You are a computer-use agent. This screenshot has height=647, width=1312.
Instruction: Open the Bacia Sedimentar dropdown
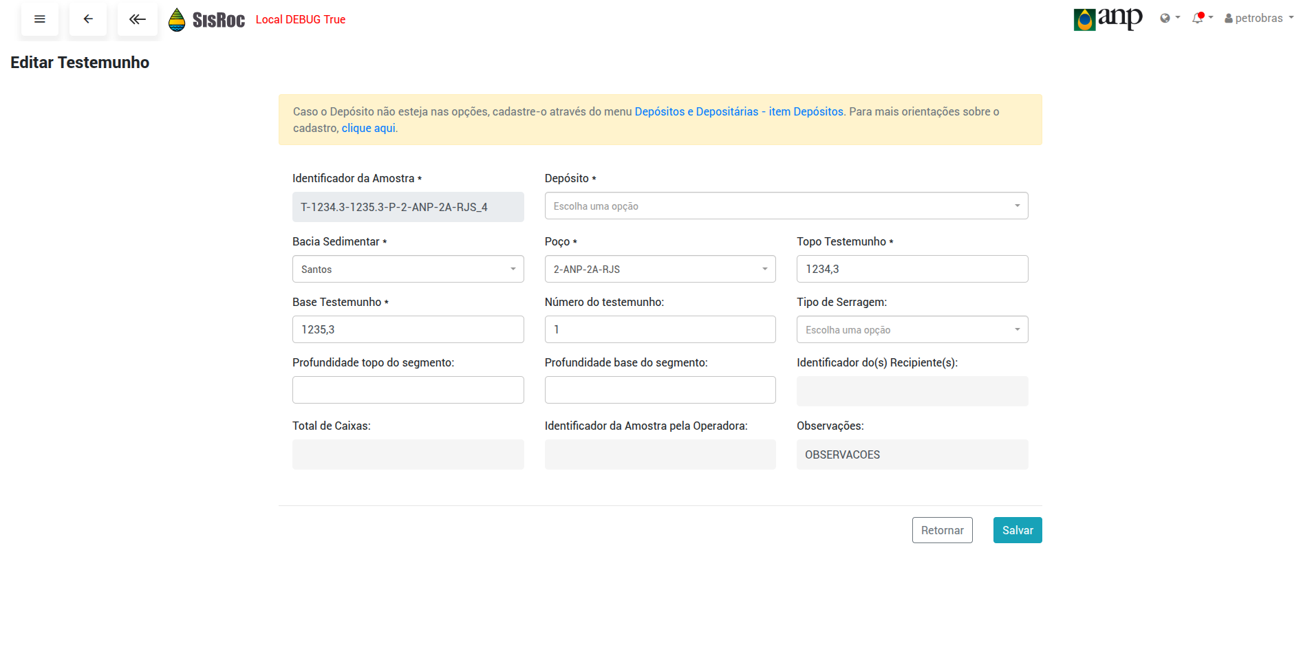[x=407, y=269]
